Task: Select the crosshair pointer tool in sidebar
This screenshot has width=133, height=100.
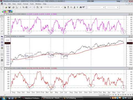Action: pyautogui.click(x=2, y=19)
